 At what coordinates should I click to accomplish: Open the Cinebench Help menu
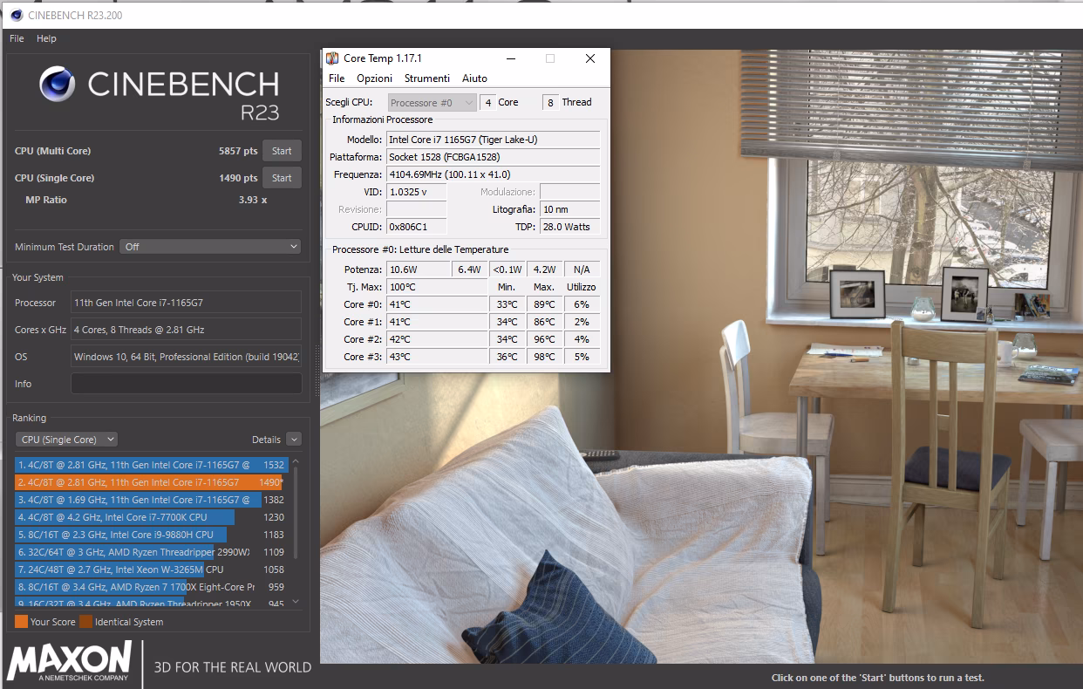click(x=46, y=38)
